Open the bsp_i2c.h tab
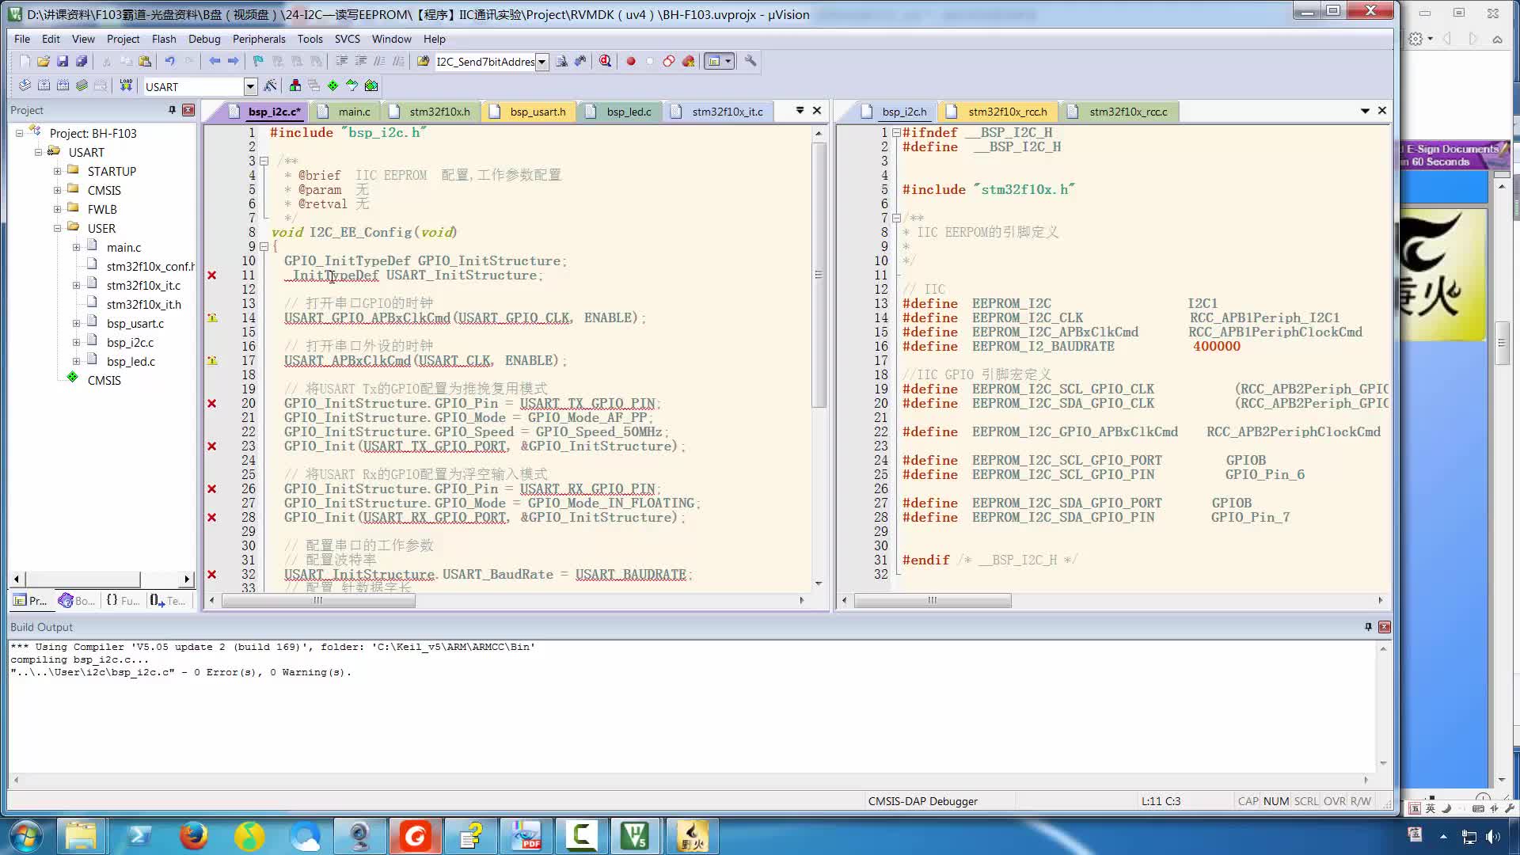This screenshot has height=855, width=1520. pos(895,112)
